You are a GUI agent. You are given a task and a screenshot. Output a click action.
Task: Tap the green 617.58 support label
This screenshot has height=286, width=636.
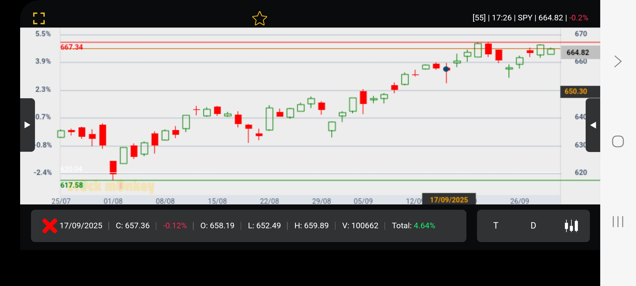(x=72, y=185)
